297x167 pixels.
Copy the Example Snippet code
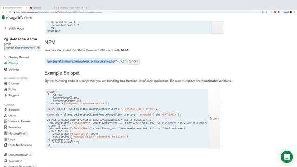[214, 119]
